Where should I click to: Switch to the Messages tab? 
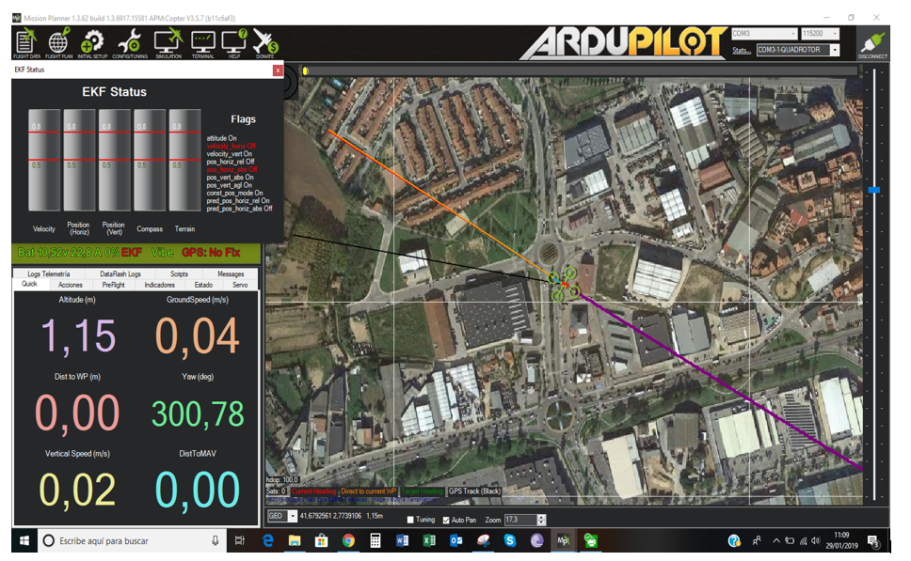tap(231, 273)
